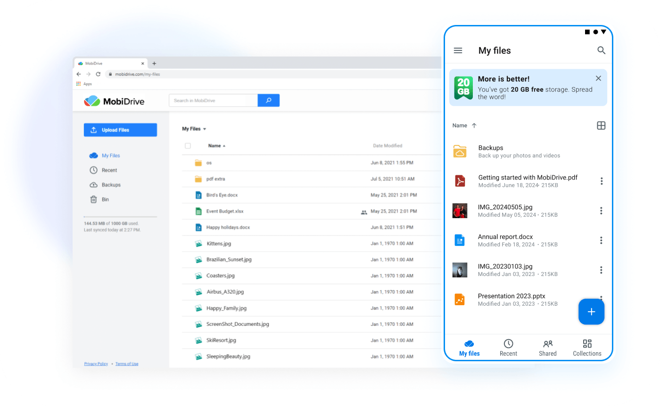Click the blue plus add button
Viewport: 660px width, 406px height.
coord(591,312)
